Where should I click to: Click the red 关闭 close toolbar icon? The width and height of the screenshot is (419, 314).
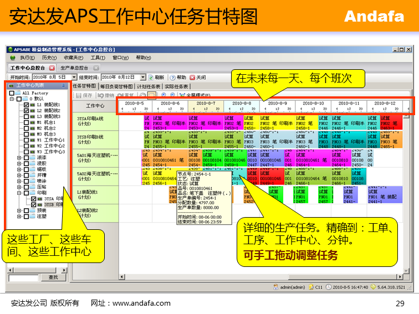pyautogui.click(x=192, y=78)
